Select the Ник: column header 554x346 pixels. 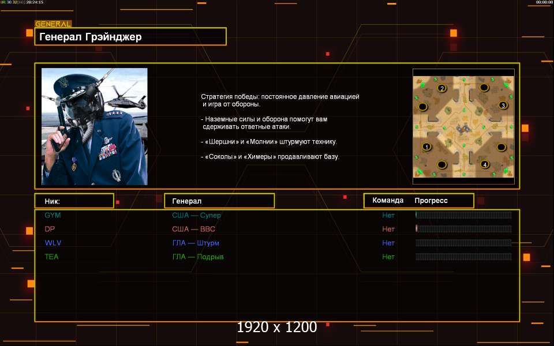click(x=74, y=201)
